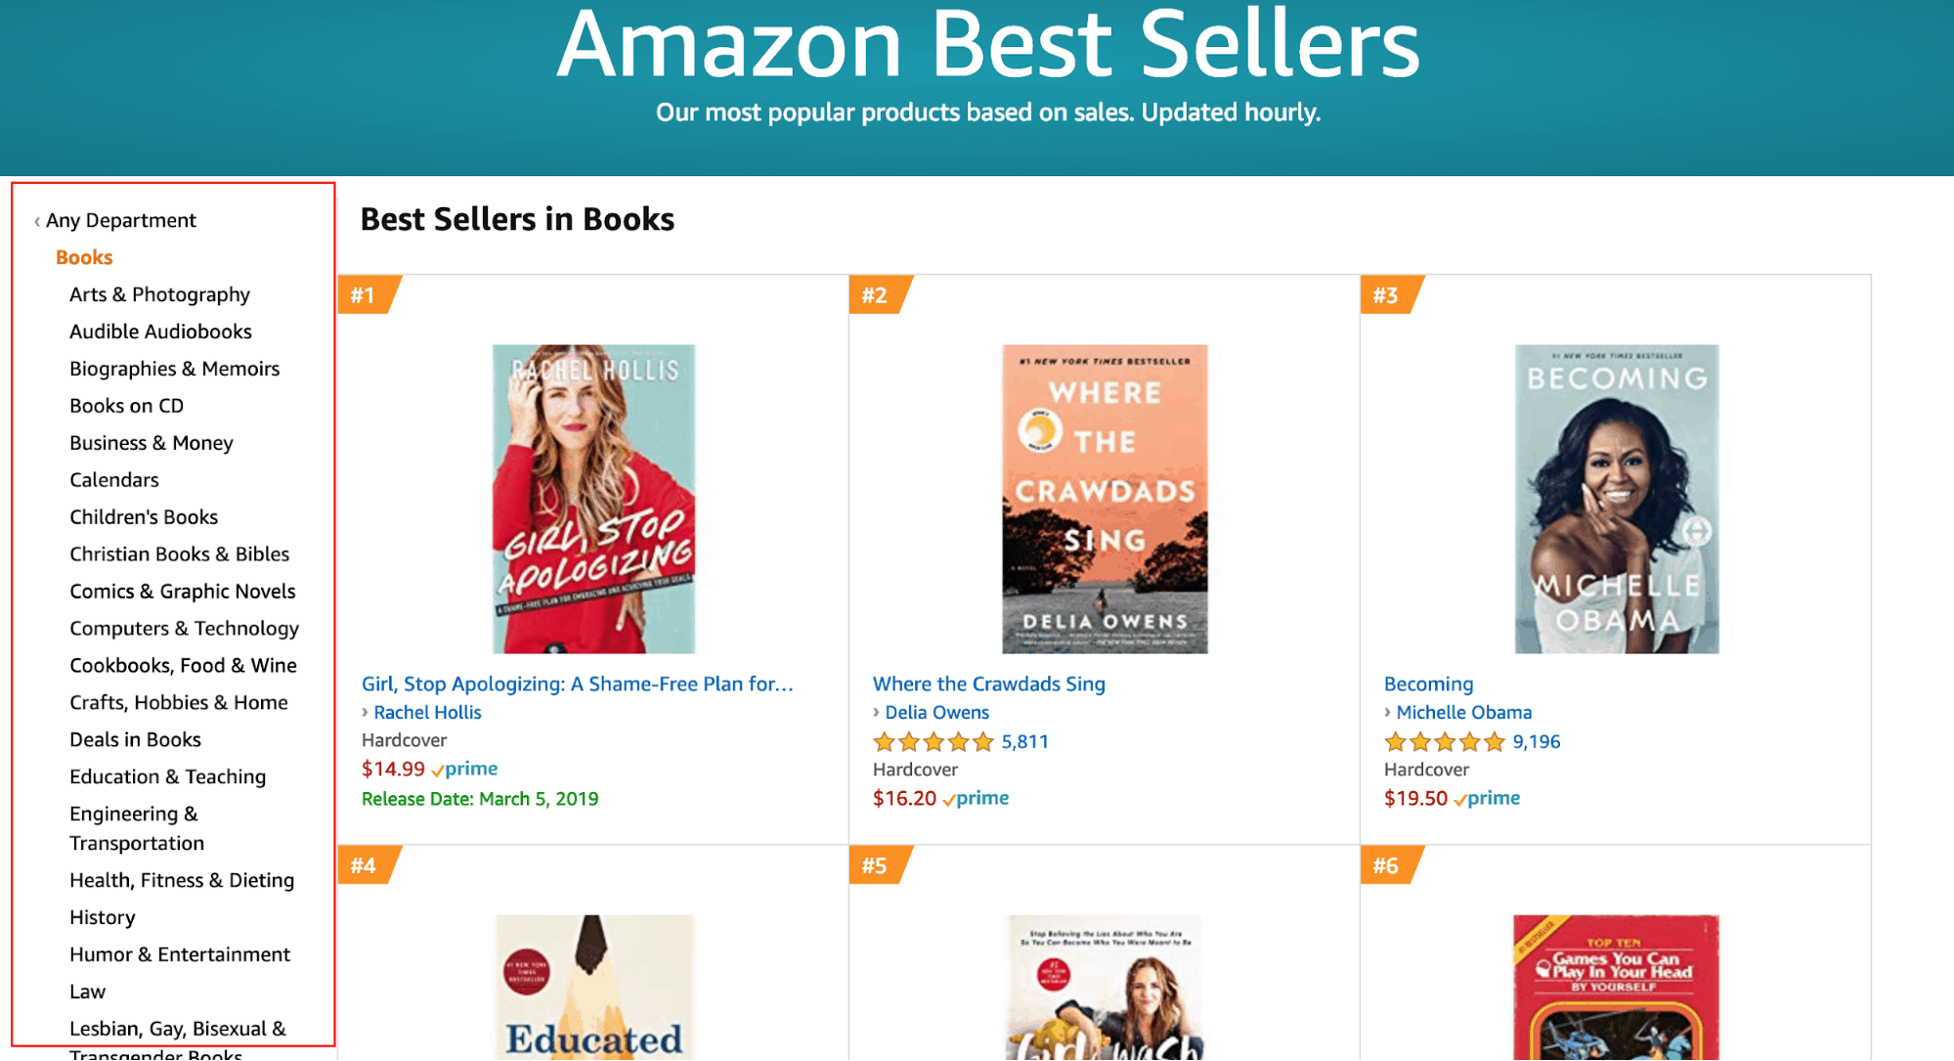Go back to Any Department
The image size is (1954, 1061).
click(x=120, y=220)
